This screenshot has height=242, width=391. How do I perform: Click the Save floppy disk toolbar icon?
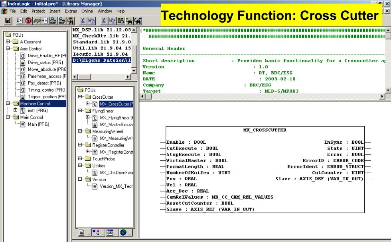coord(8,21)
